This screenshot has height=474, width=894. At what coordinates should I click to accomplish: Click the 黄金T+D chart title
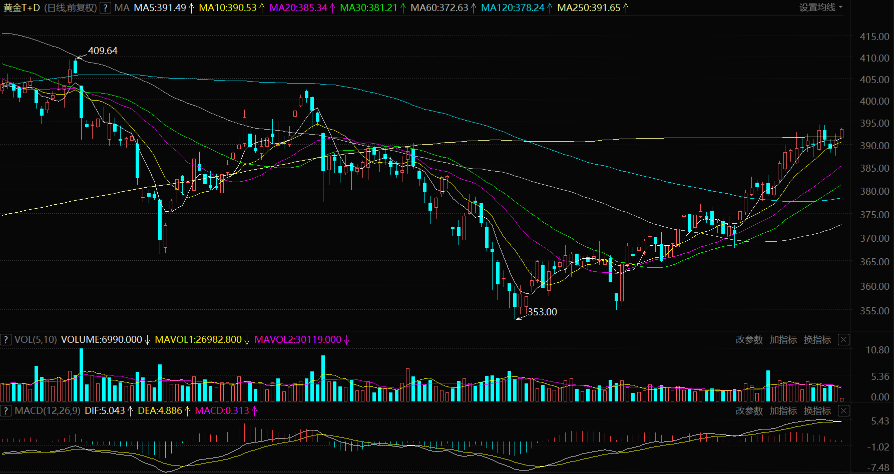(x=22, y=8)
